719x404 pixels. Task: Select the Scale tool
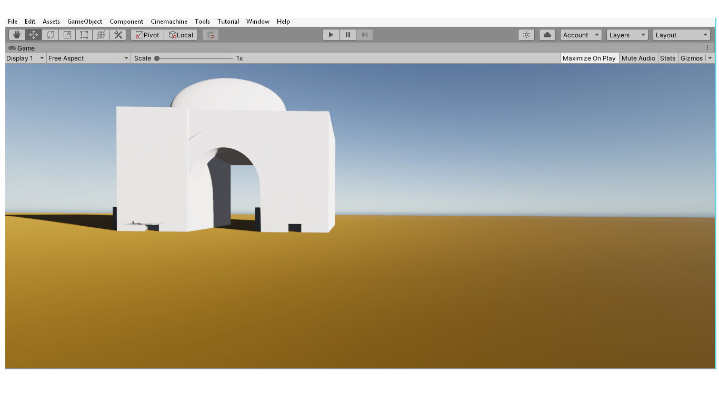(x=67, y=35)
